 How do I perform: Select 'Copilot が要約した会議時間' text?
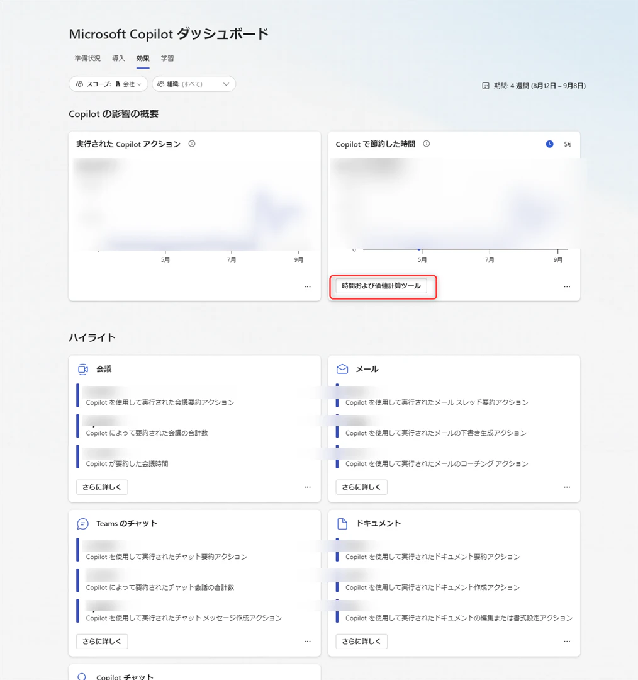click(x=127, y=463)
